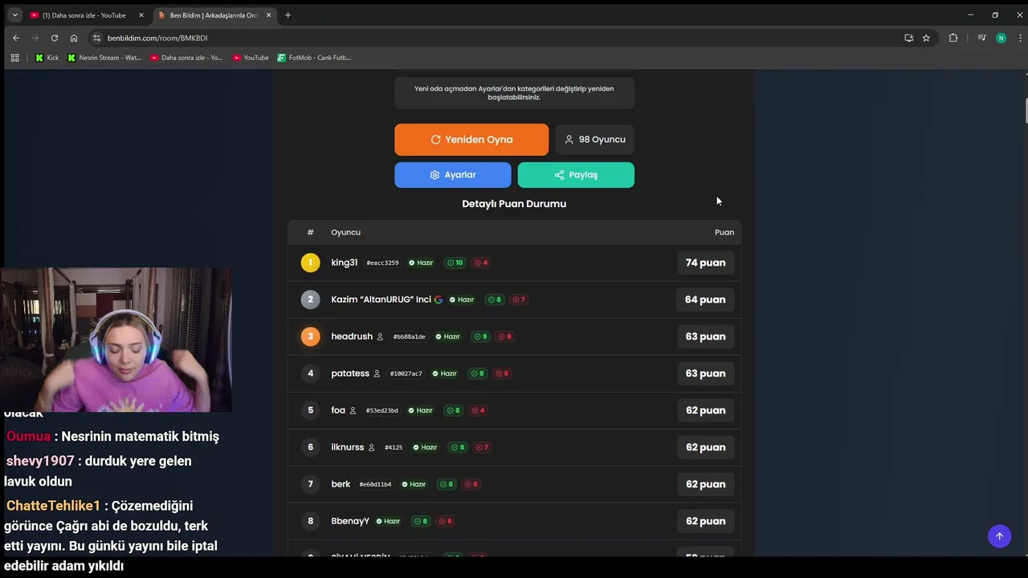Viewport: 1028px width, 578px height.
Task: Click ilknurss's red wrong count badge
Action: tap(482, 447)
